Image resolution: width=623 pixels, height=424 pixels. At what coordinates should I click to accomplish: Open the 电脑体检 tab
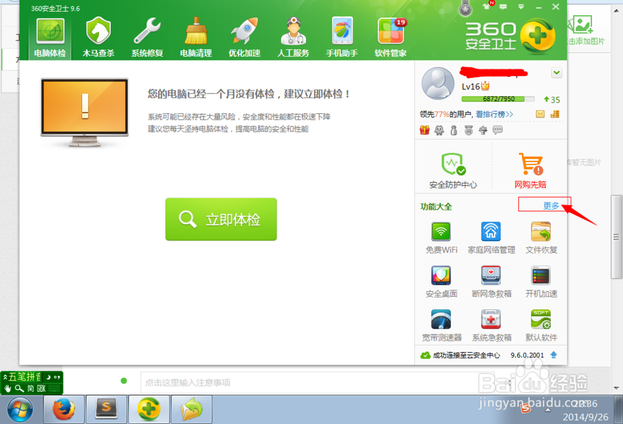click(x=50, y=38)
